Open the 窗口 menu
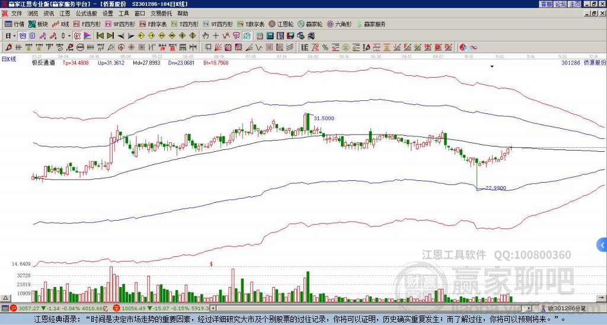 140,14
